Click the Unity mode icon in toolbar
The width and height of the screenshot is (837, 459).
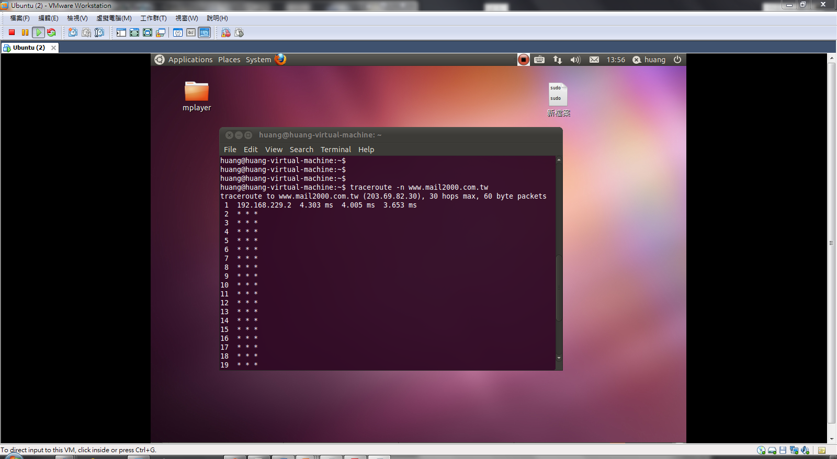[x=161, y=32]
